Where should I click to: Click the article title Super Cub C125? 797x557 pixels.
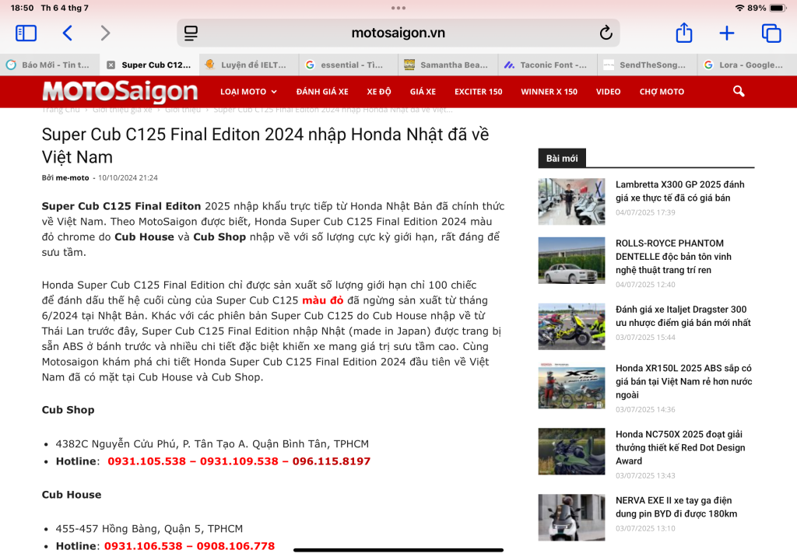[x=265, y=145]
